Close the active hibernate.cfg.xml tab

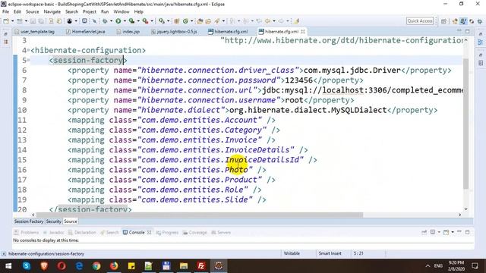coord(303,32)
